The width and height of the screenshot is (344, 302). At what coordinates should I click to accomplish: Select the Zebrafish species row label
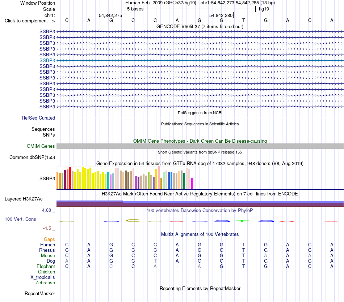45,283
